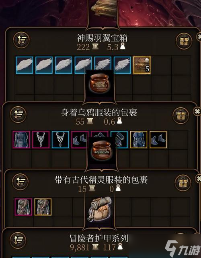Select the blue-bordered amulet item

60,140
